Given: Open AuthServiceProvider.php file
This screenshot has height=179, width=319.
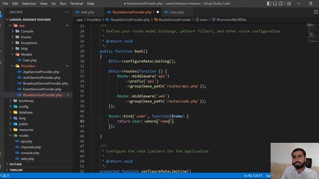Looking at the screenshot, I should click(42, 78).
